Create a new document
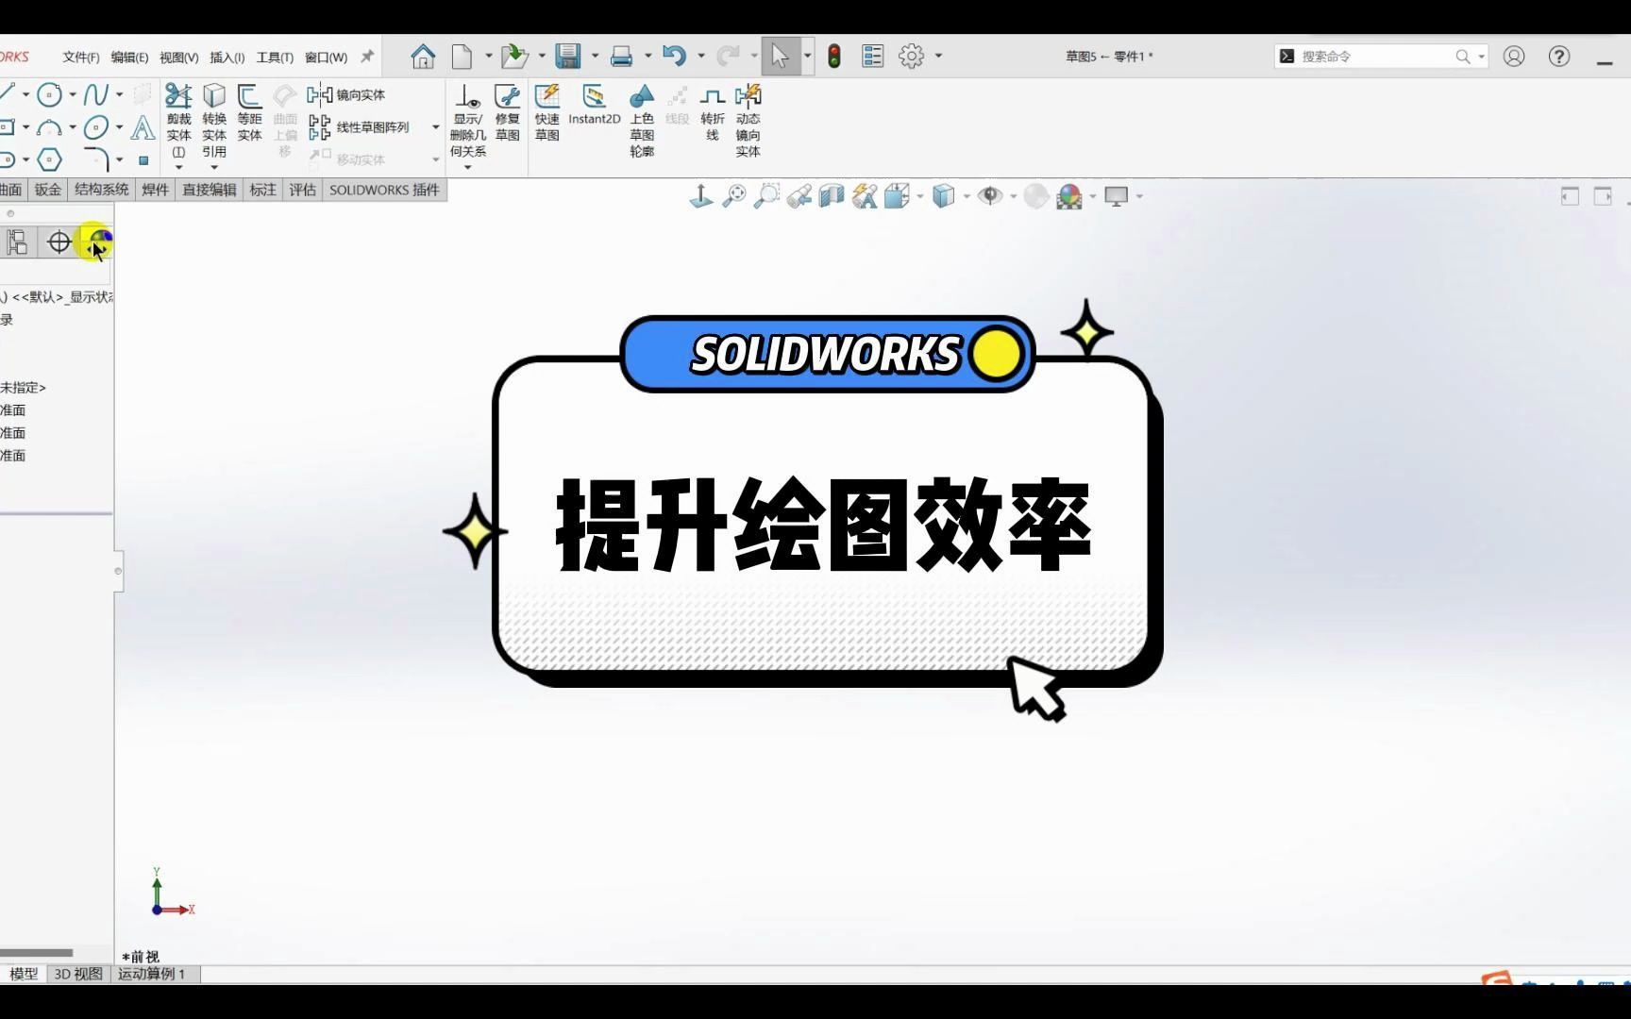 tap(462, 57)
